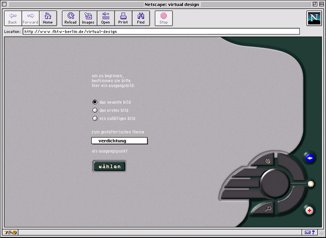This screenshot has width=326, height=238.
Task: Click the 'zum gestalterischen thema' label
Action: (118, 132)
